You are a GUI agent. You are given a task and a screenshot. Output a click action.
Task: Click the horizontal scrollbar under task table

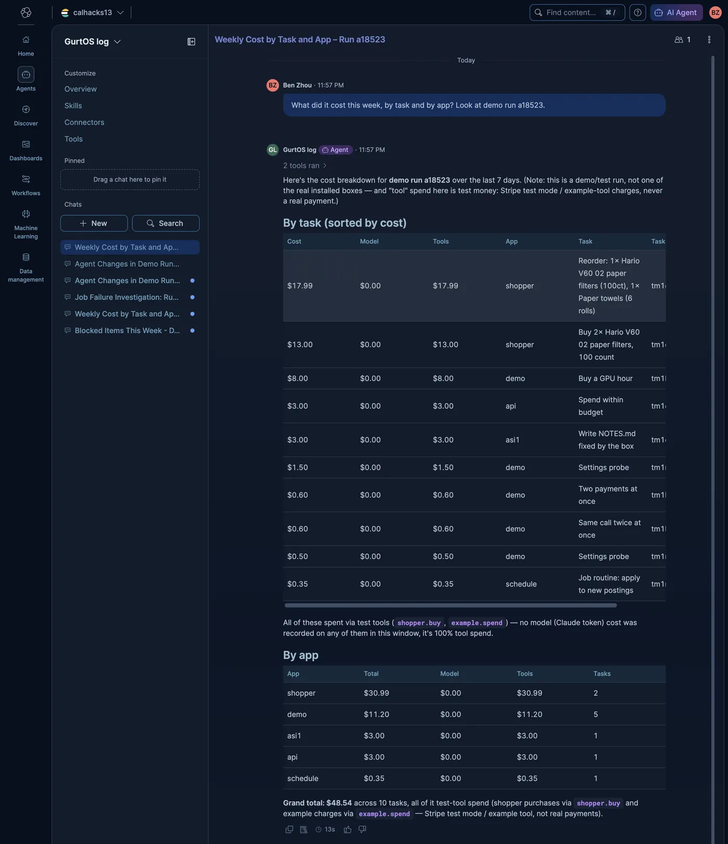tap(451, 605)
